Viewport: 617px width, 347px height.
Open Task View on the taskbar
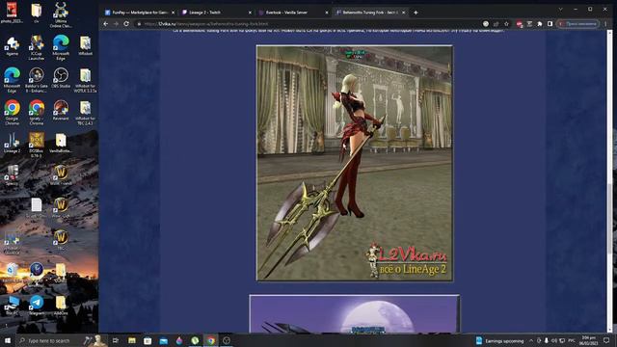pos(116,340)
